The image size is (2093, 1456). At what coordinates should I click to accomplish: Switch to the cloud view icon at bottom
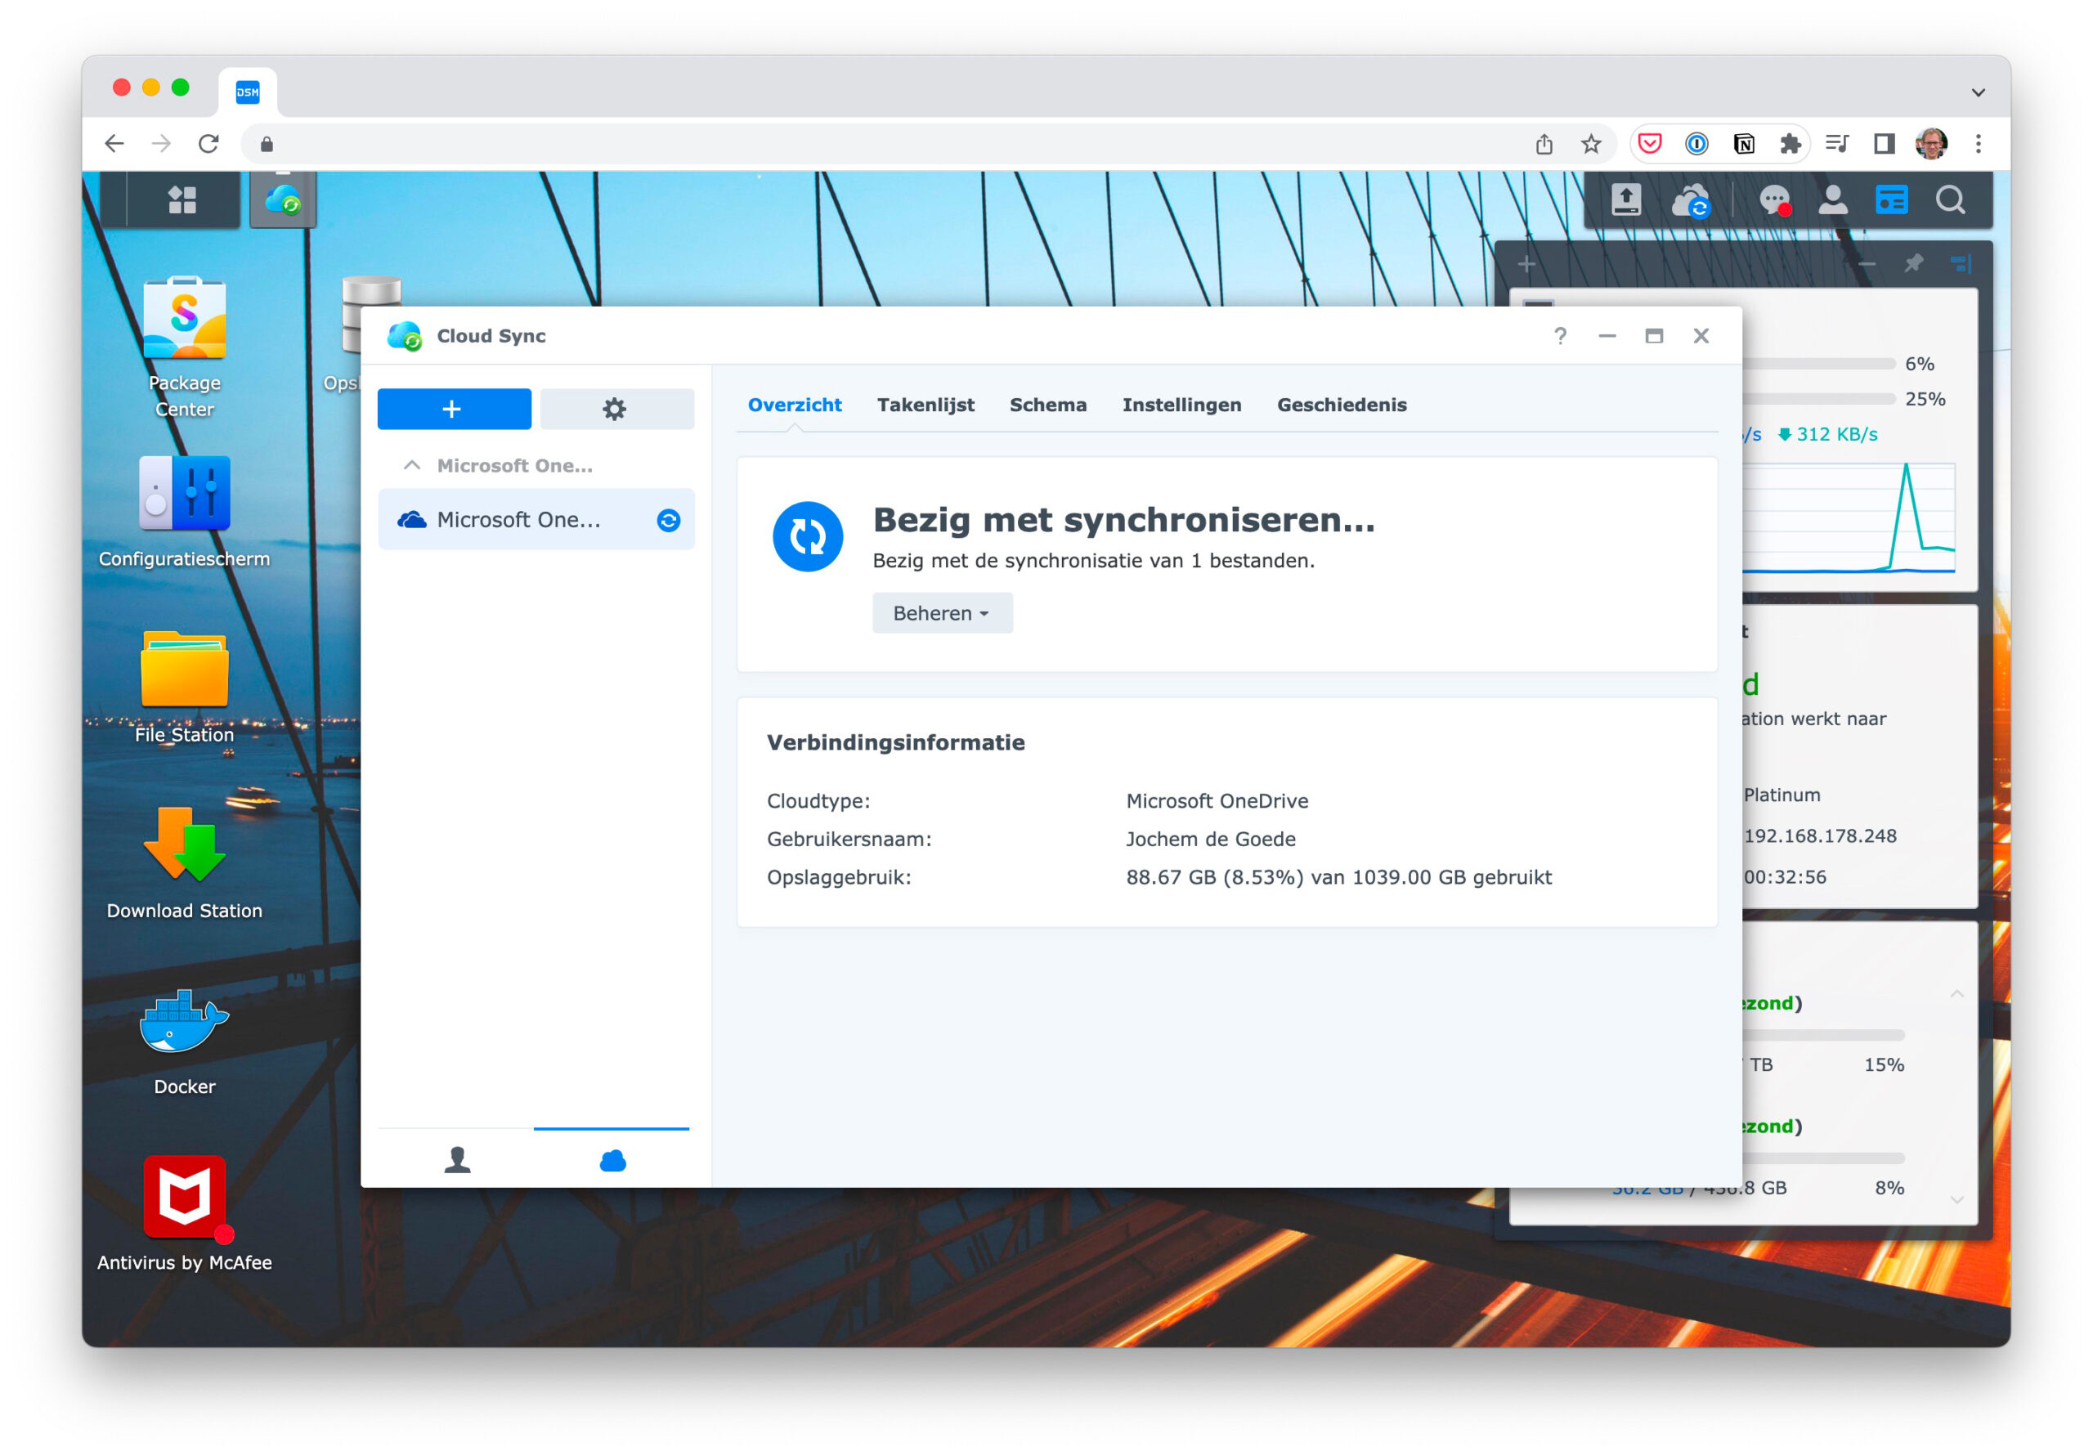pyautogui.click(x=612, y=1160)
